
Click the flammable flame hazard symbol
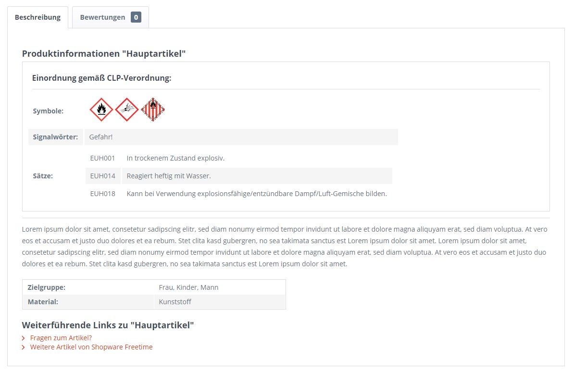101,110
